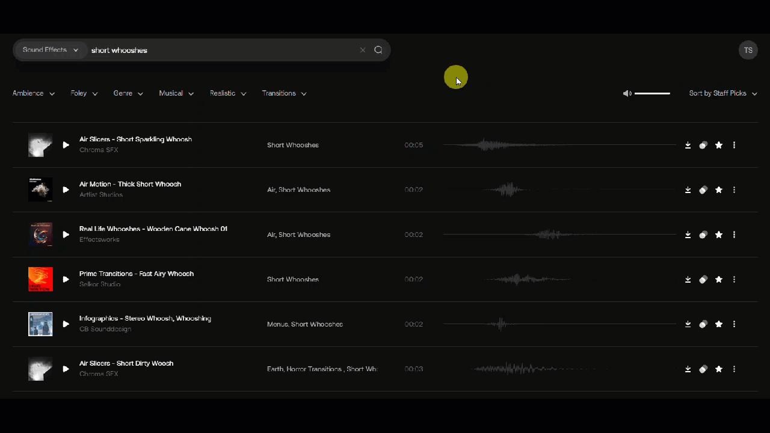The width and height of the screenshot is (770, 433).
Task: Download Air Motion - Thick Short Whoosh
Action: pyautogui.click(x=688, y=190)
